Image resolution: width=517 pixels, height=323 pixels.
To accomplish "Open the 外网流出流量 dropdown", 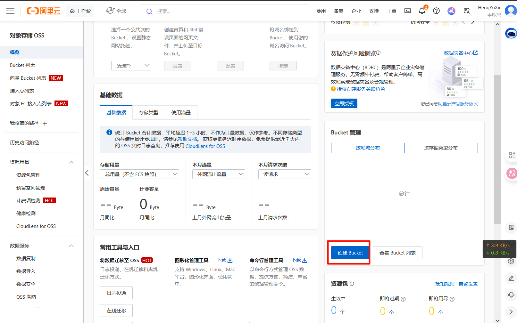I will [219, 174].
